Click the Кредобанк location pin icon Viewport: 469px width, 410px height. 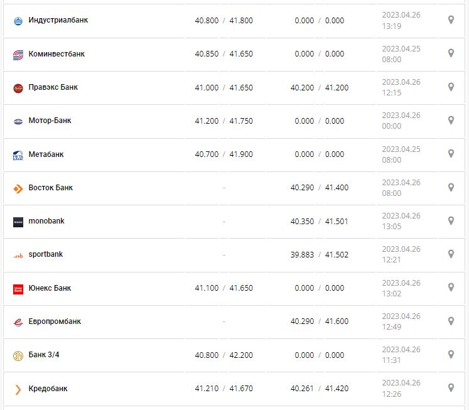point(451,387)
